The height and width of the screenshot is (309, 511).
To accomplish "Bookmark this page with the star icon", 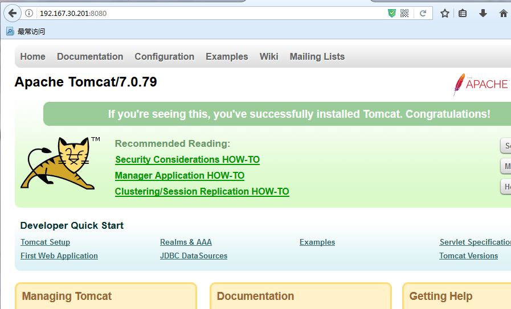I will (x=445, y=13).
